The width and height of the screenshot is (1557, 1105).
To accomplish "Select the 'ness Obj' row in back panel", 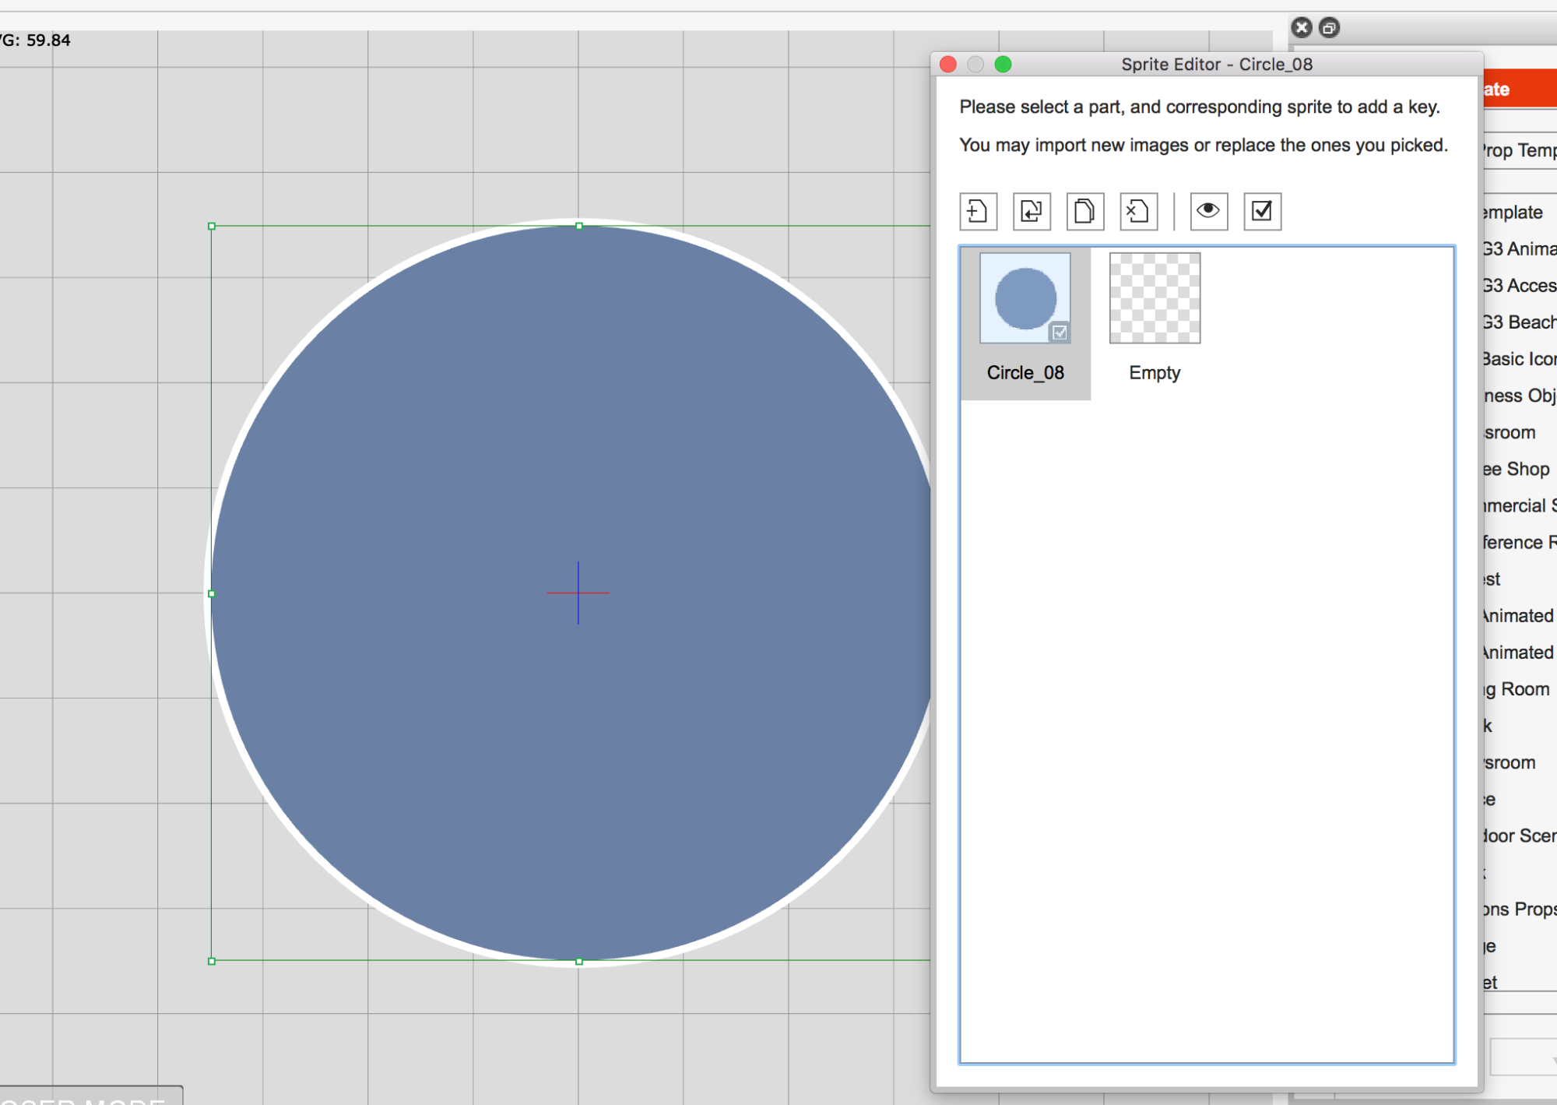I will pyautogui.click(x=1520, y=396).
